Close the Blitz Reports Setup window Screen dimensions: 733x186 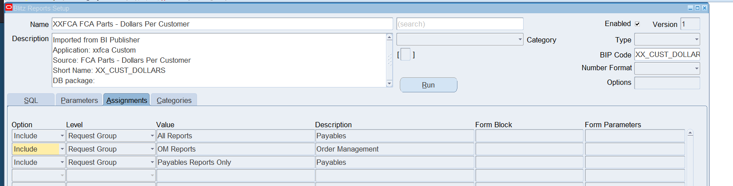[705, 8]
